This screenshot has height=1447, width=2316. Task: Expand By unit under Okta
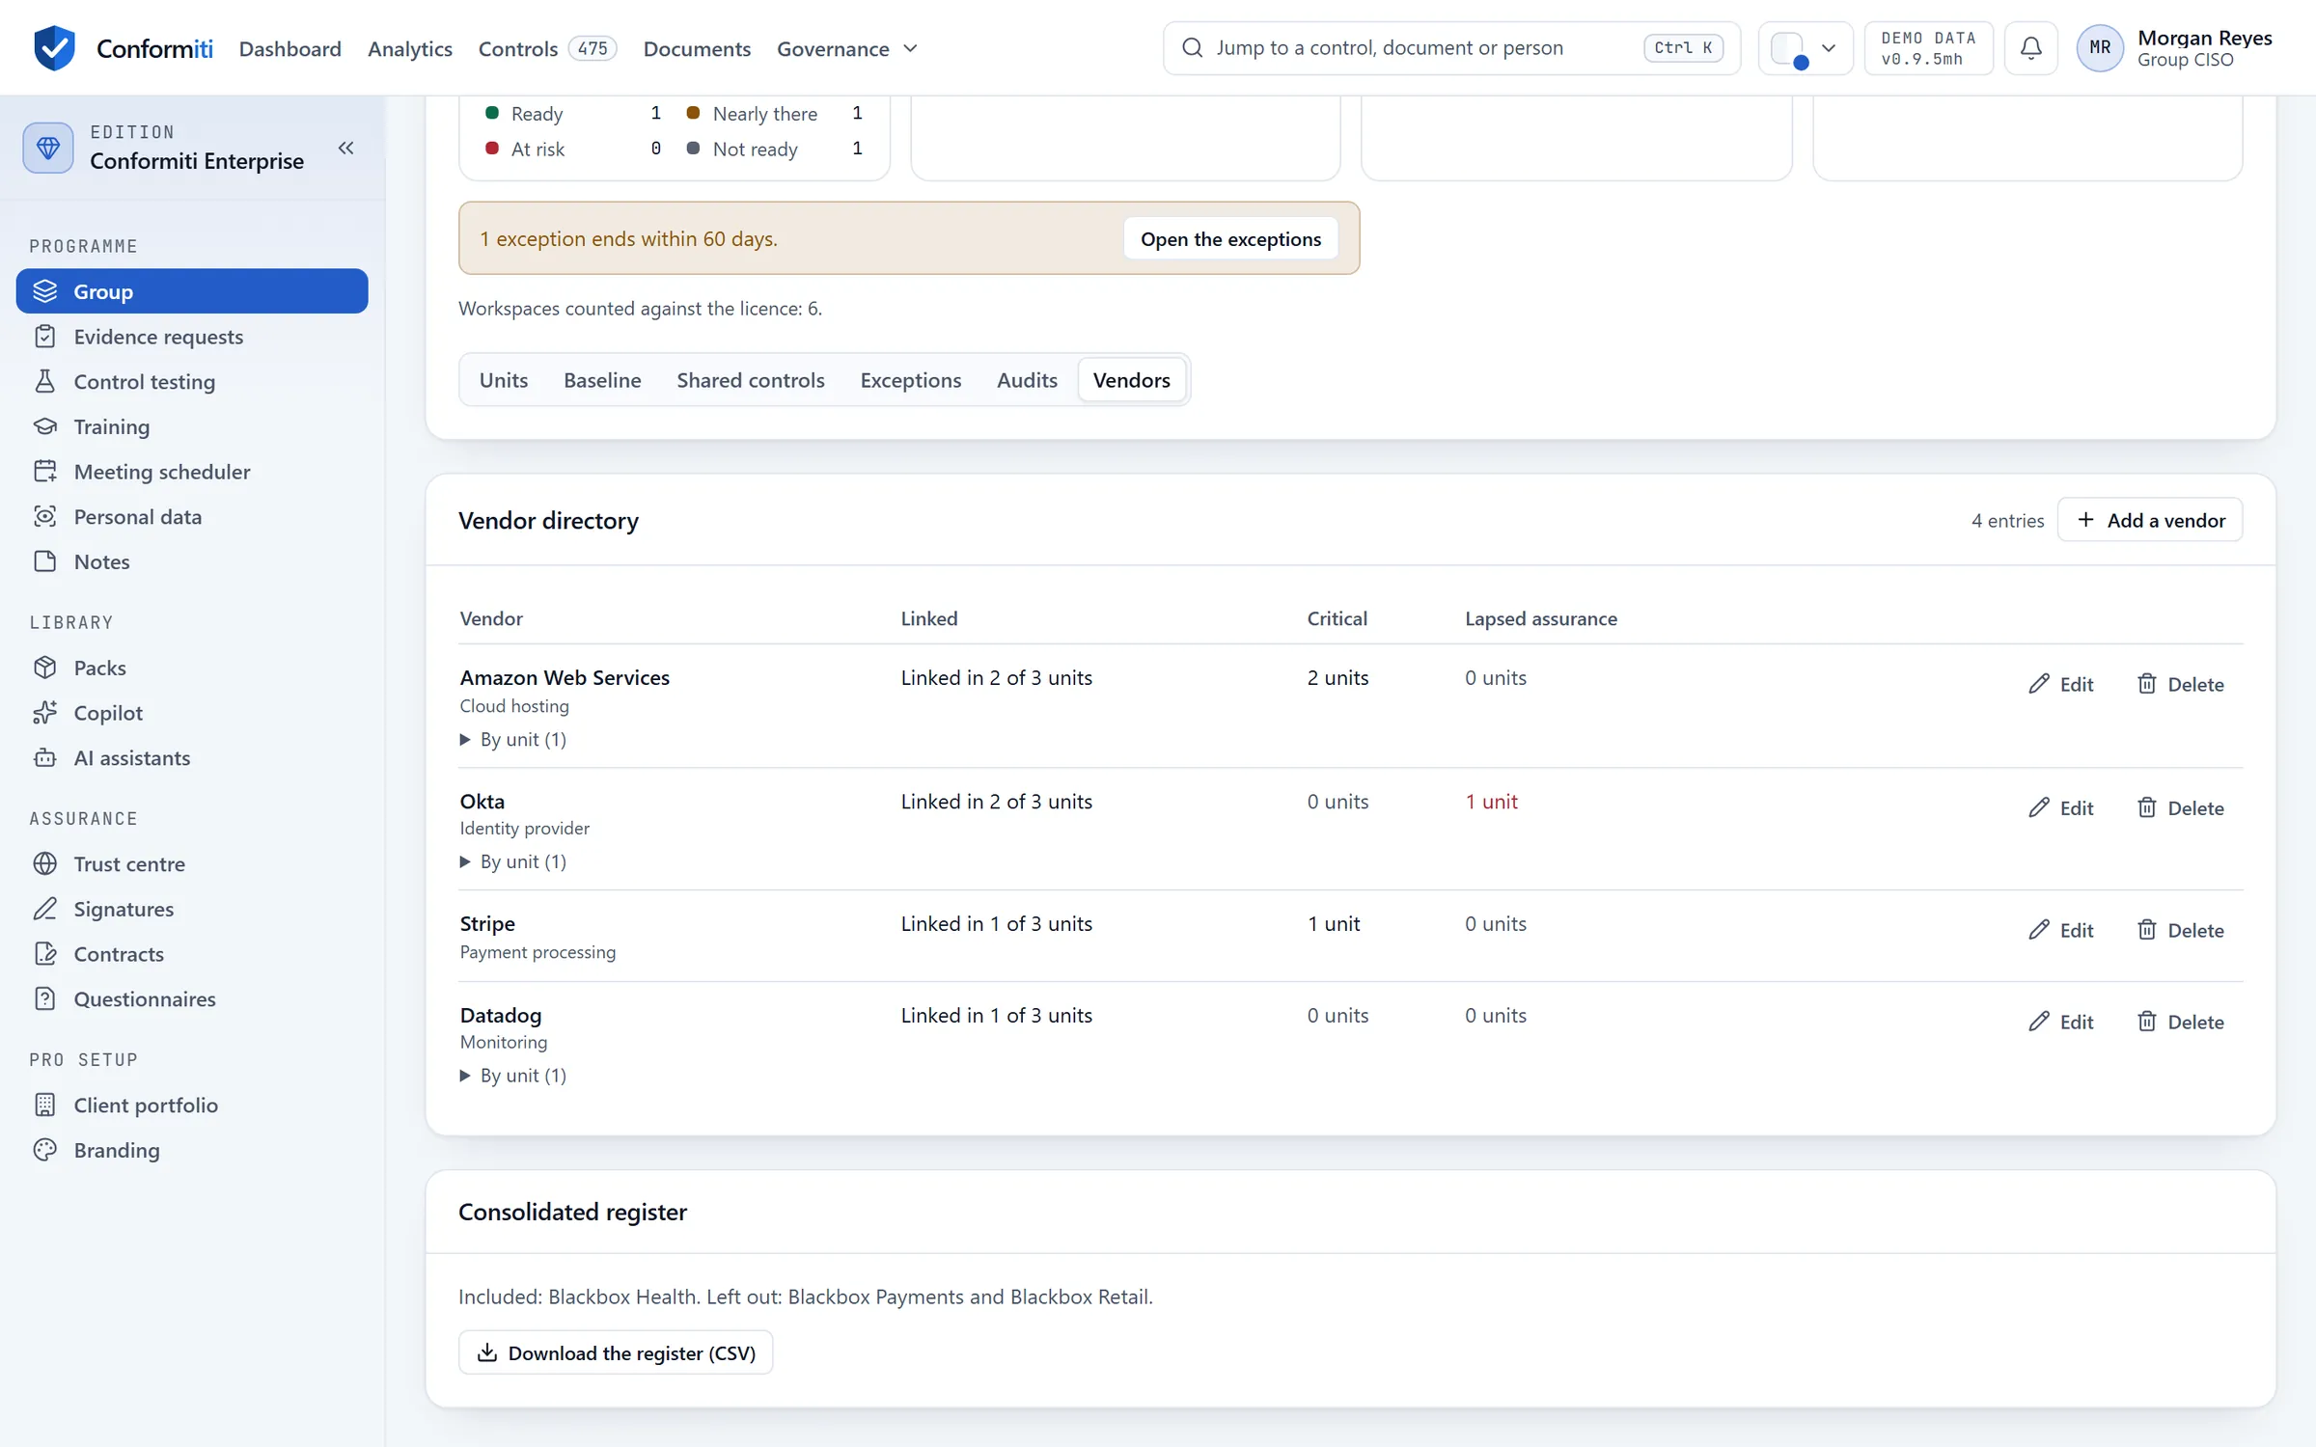(x=513, y=861)
